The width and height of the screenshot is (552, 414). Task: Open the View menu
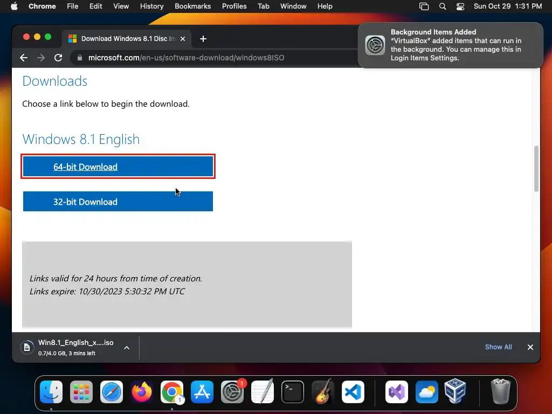pos(121,6)
